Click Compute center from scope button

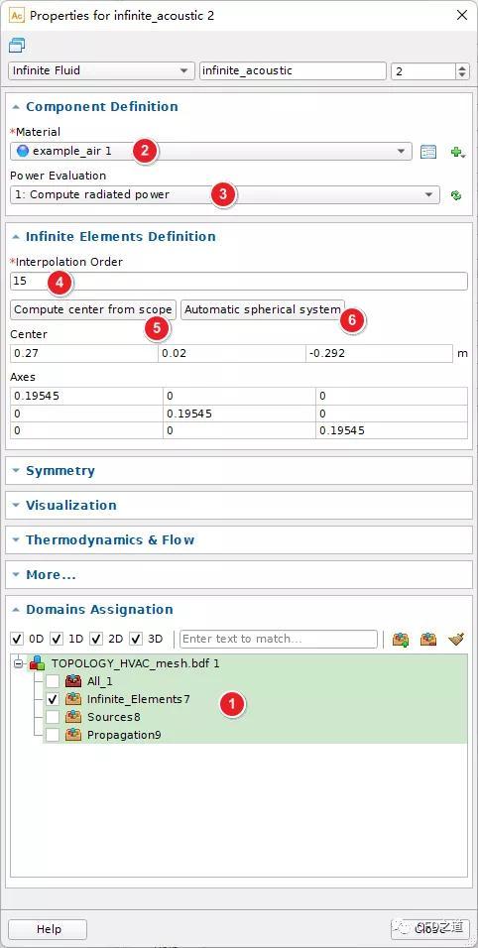coord(93,309)
